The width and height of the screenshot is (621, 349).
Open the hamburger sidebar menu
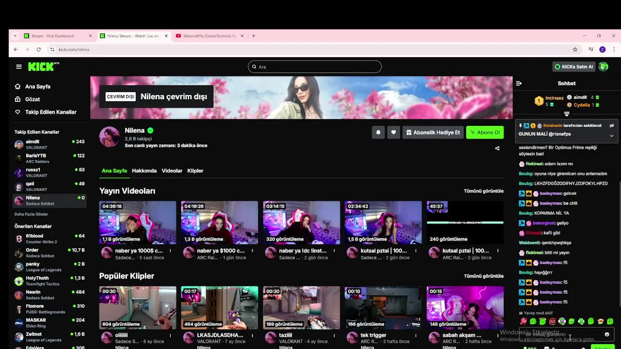pyautogui.click(x=19, y=67)
